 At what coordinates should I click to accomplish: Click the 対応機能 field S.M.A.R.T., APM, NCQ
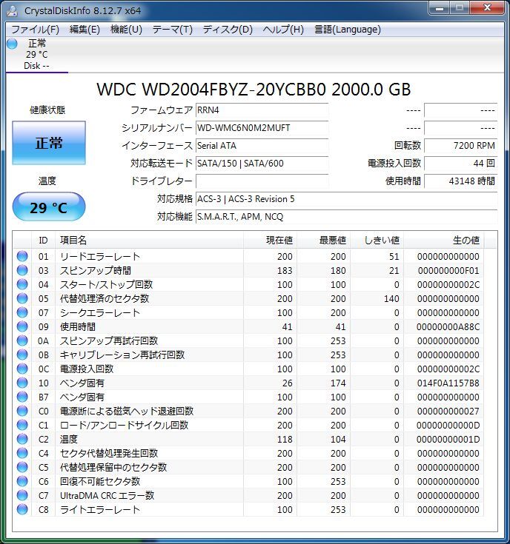coord(346,216)
